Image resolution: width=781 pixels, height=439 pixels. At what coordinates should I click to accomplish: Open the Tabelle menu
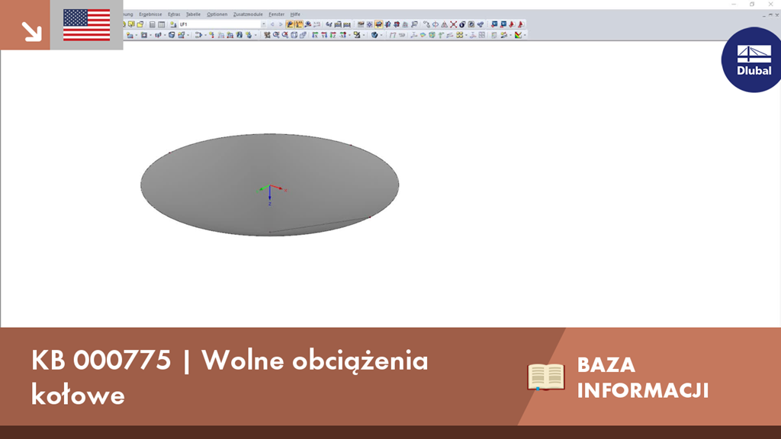pos(193,14)
